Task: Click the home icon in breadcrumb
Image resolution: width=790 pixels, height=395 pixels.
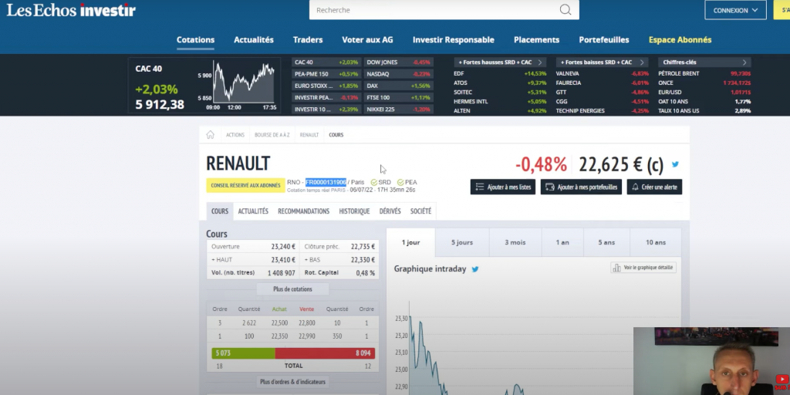Action: click(211, 135)
